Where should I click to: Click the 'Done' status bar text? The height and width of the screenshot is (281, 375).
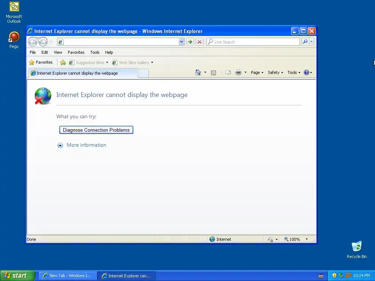[x=31, y=239]
